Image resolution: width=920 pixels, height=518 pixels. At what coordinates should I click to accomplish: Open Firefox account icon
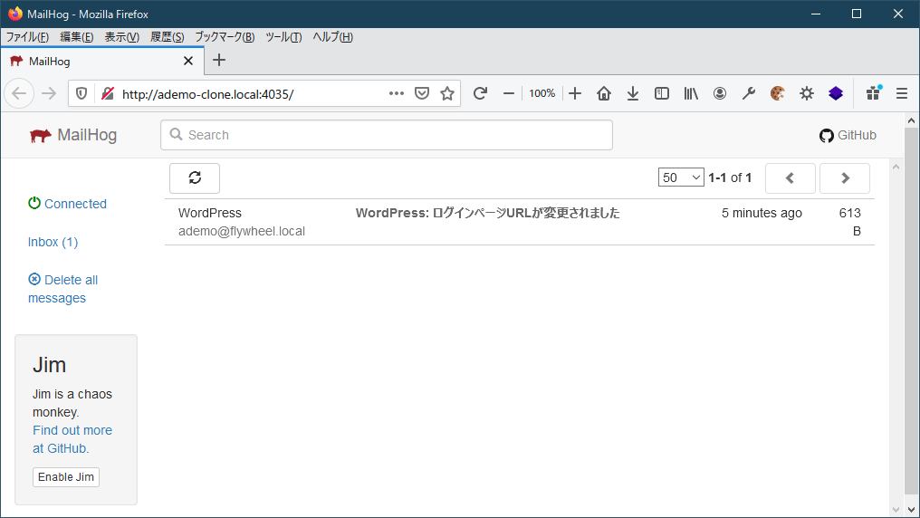pyautogui.click(x=720, y=93)
